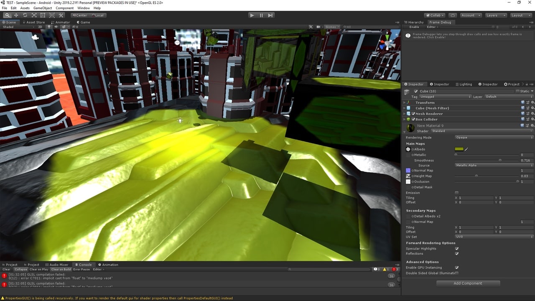Open Mesh Renderer preset icon
535x301 pixels.
pos(527,114)
